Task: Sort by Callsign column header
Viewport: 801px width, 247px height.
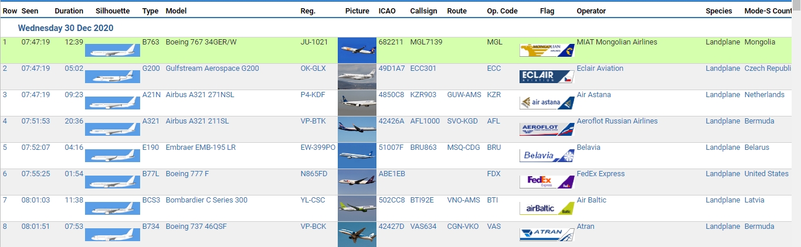Action: coord(424,11)
